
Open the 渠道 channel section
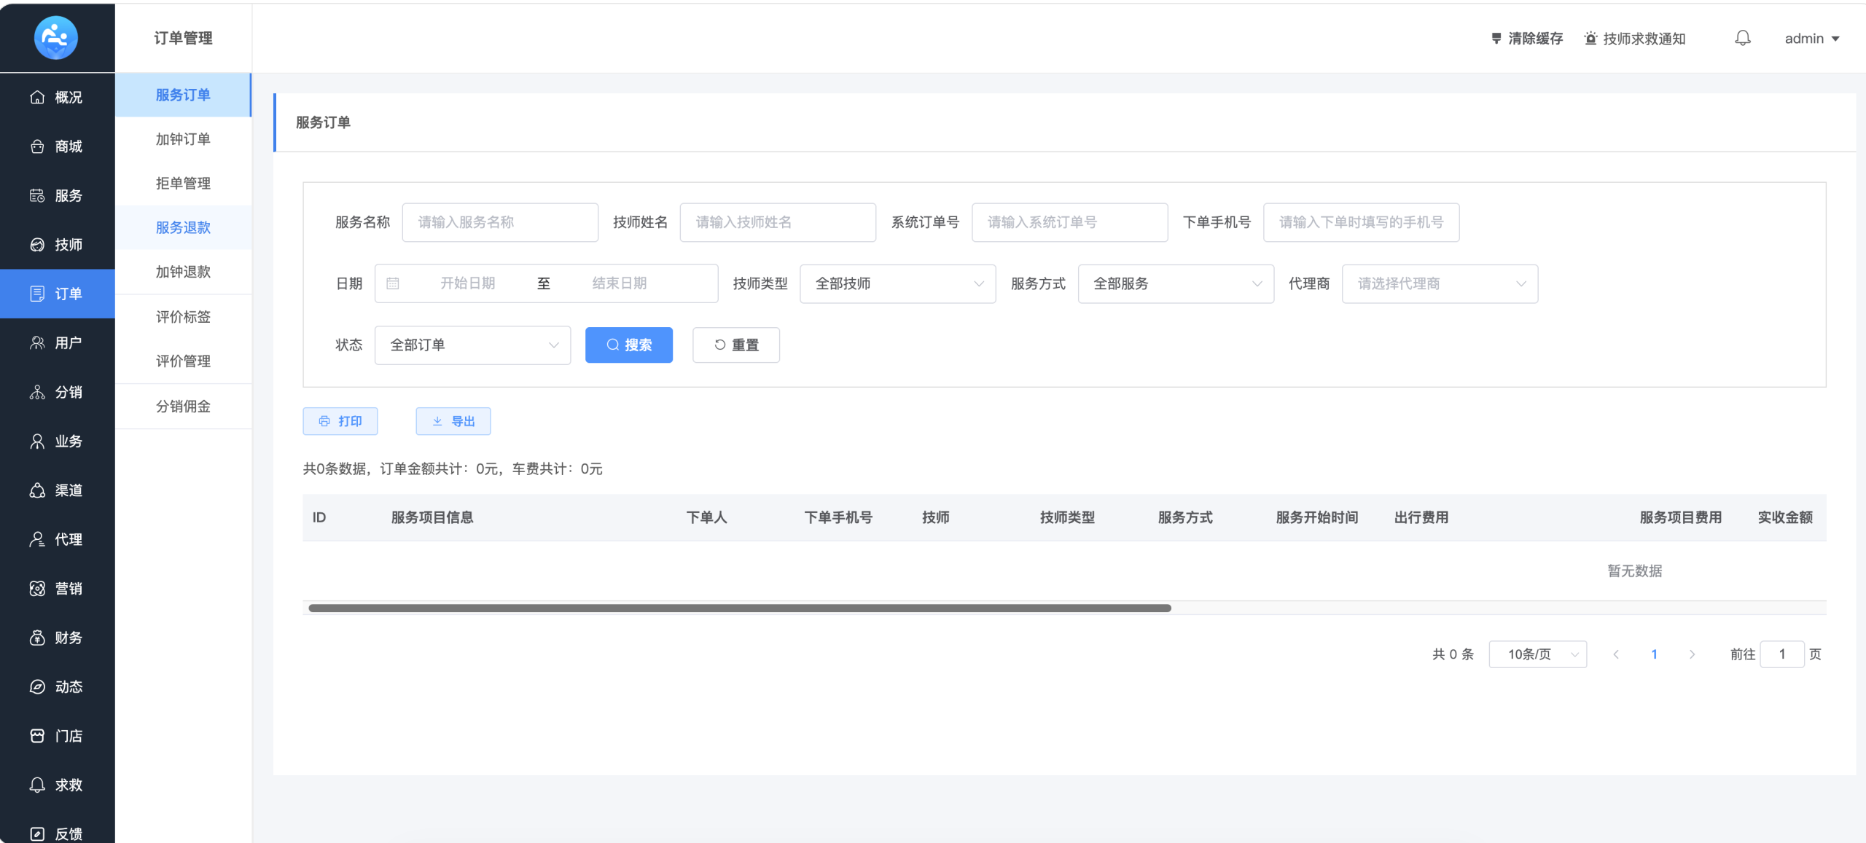(x=57, y=490)
